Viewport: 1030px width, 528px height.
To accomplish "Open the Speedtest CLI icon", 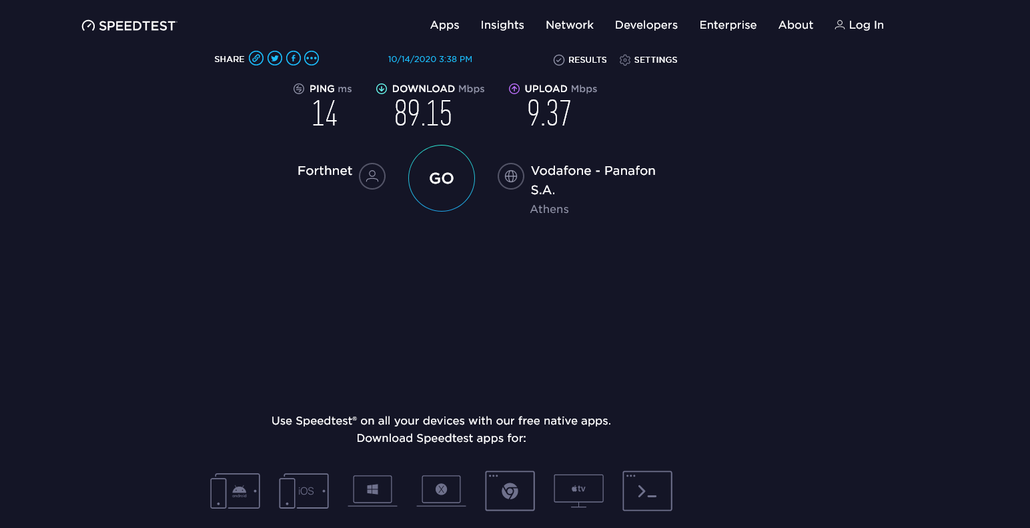I will click(647, 491).
